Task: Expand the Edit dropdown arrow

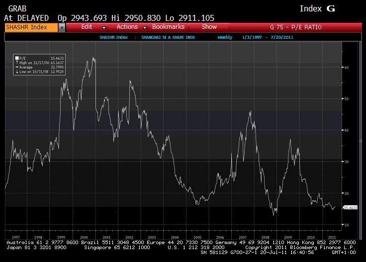Action: pyautogui.click(x=104, y=28)
